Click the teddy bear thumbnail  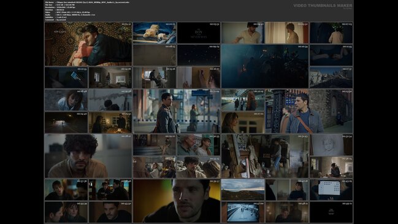(x=155, y=33)
